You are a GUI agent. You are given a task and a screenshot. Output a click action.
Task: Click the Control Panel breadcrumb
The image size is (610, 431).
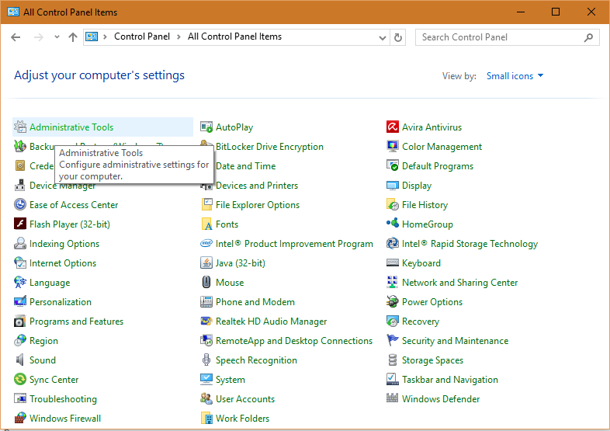pyautogui.click(x=142, y=36)
